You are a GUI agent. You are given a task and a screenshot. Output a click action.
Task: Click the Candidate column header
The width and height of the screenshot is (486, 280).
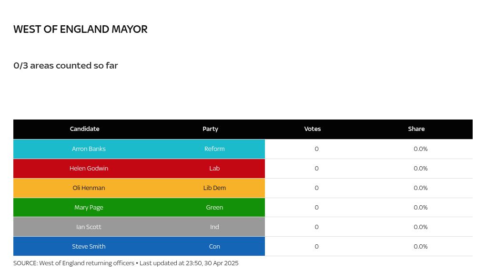click(85, 129)
